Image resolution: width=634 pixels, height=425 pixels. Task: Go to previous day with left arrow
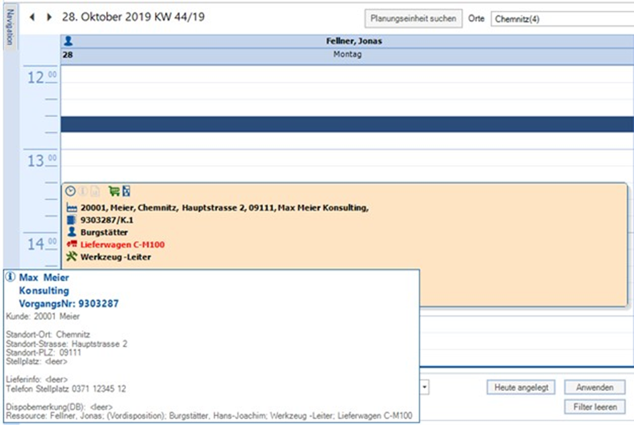pyautogui.click(x=32, y=17)
